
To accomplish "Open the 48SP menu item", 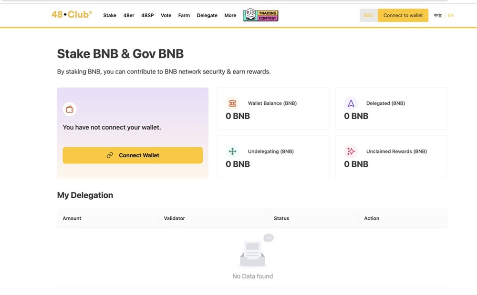I will pos(147,15).
